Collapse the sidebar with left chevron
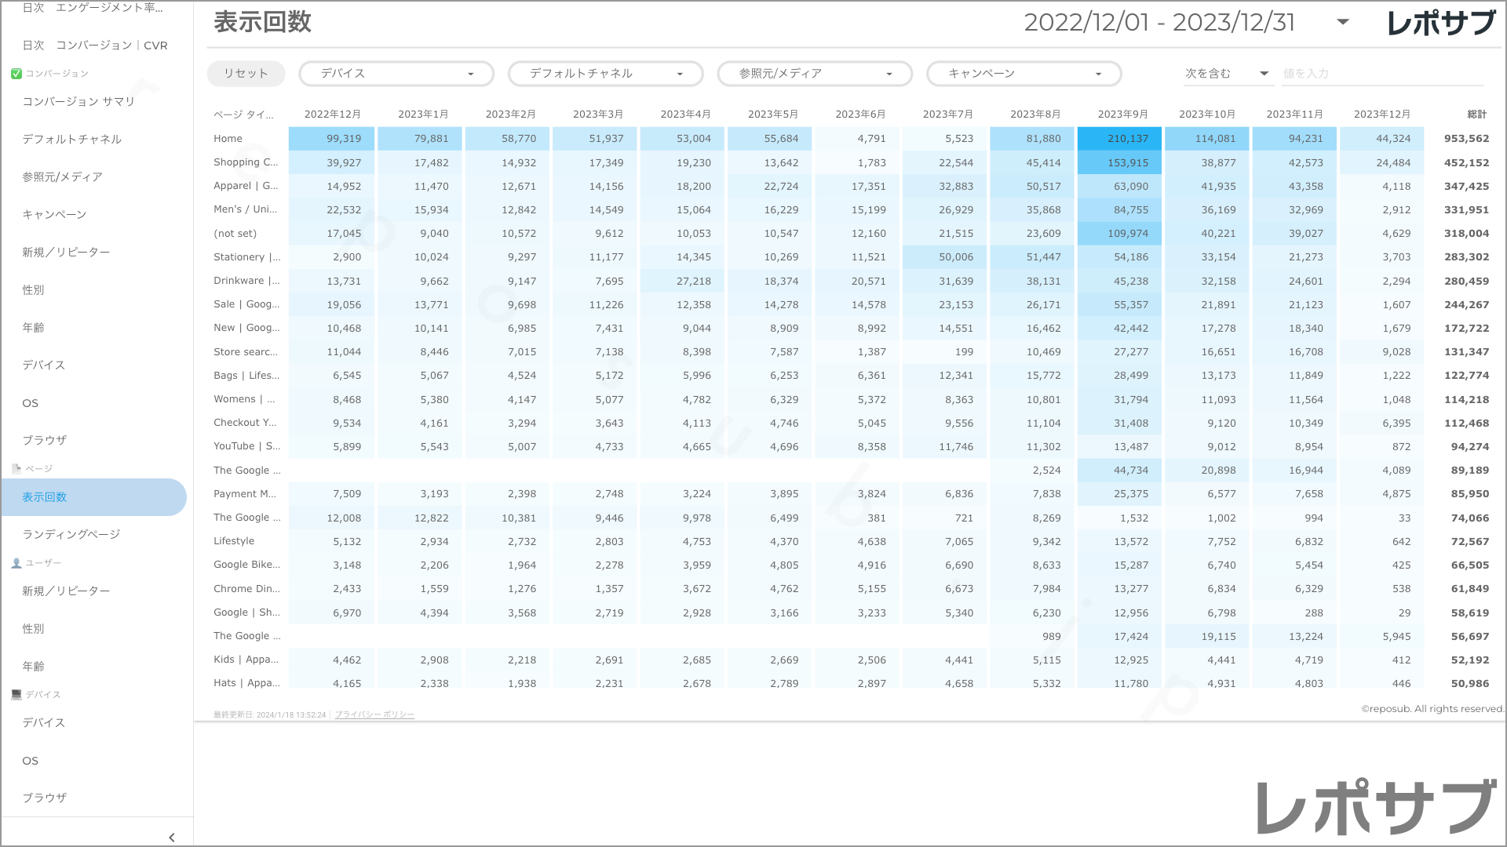Image resolution: width=1507 pixels, height=847 pixels. pos(172,837)
